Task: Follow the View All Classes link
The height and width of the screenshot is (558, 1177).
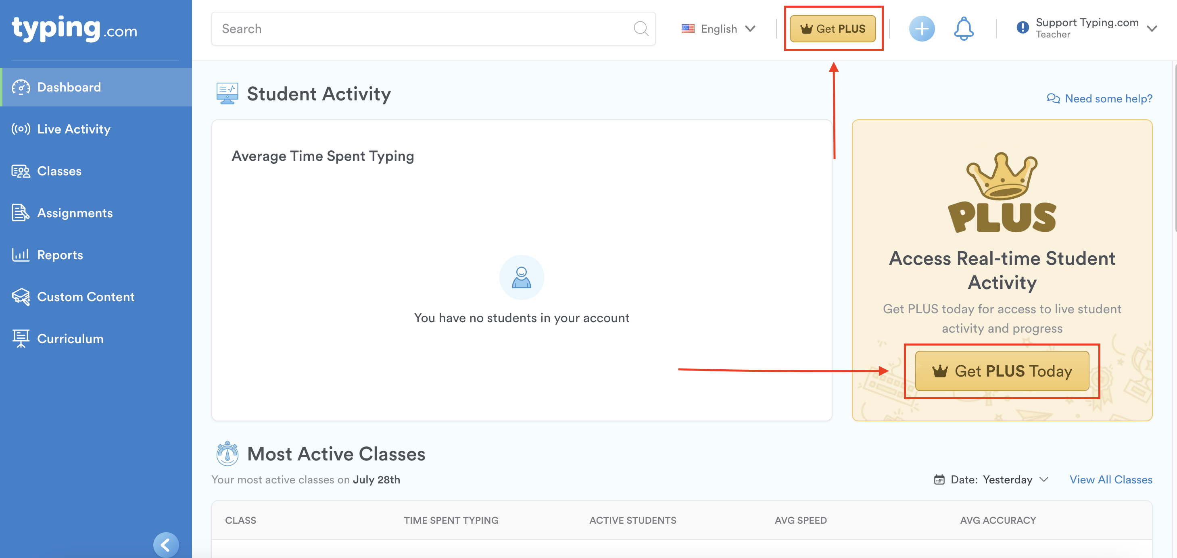Action: point(1110,479)
